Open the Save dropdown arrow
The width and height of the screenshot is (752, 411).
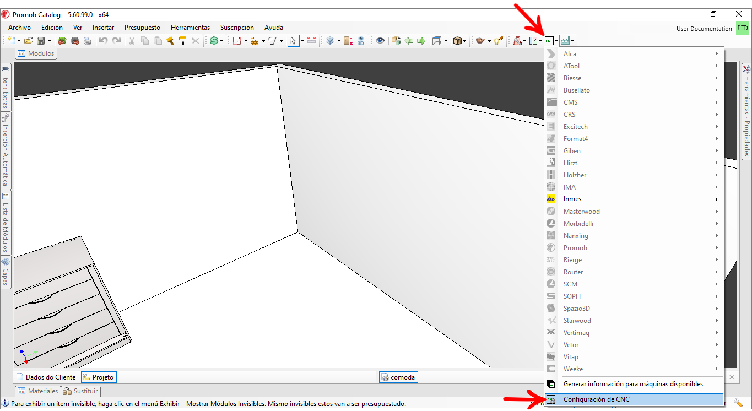[50, 41]
